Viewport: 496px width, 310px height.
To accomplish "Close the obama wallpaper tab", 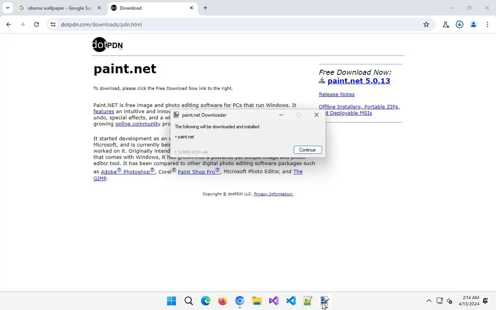I will click(x=99, y=8).
